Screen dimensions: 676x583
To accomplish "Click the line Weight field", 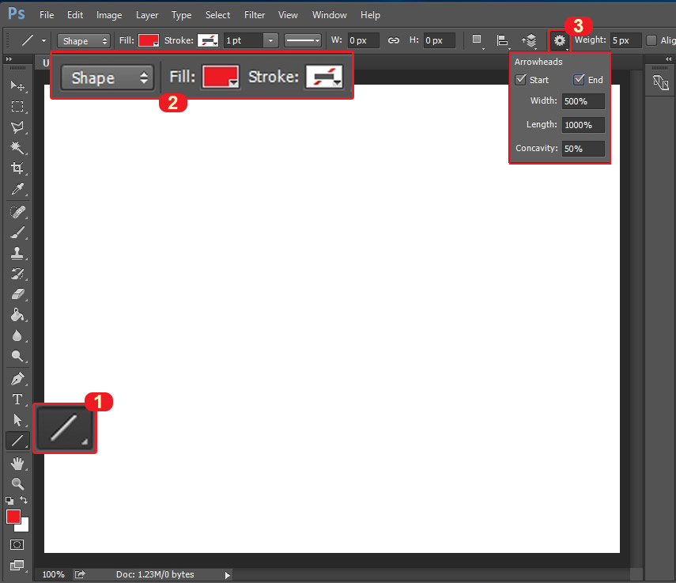I will tap(625, 40).
